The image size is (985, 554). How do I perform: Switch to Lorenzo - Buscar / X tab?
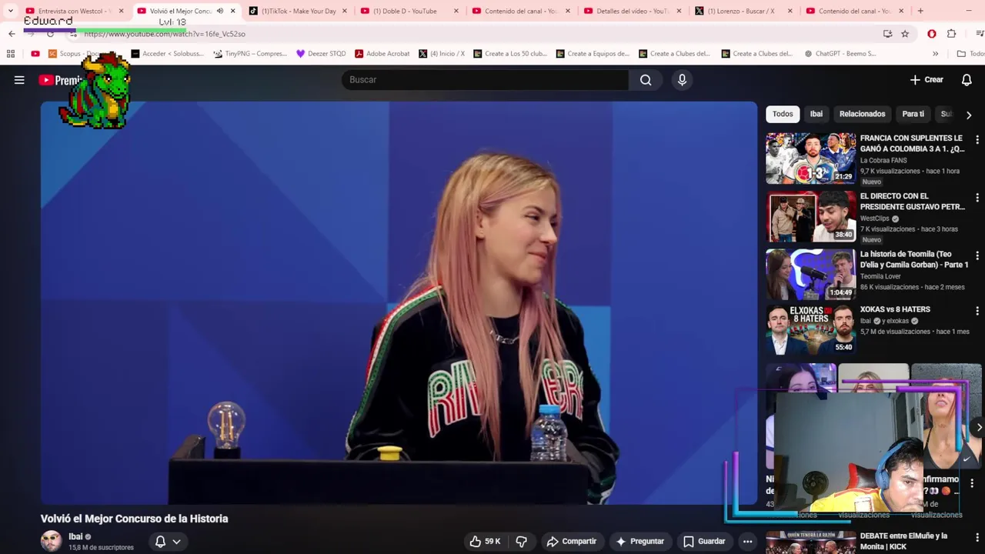pyautogui.click(x=740, y=11)
